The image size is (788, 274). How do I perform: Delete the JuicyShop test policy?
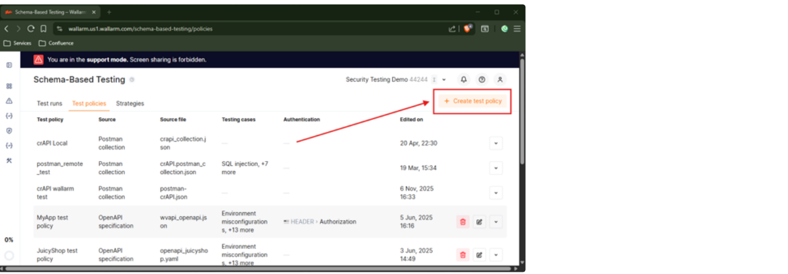coord(463,255)
